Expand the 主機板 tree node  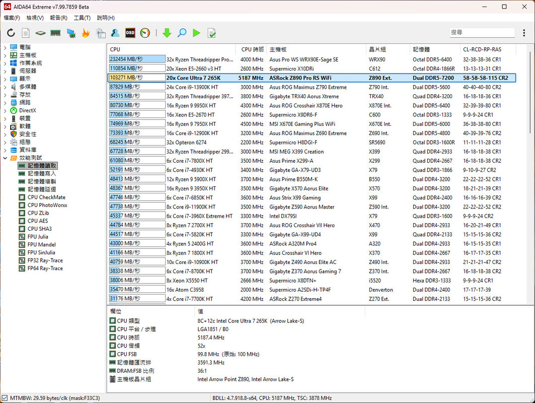coord(5,55)
